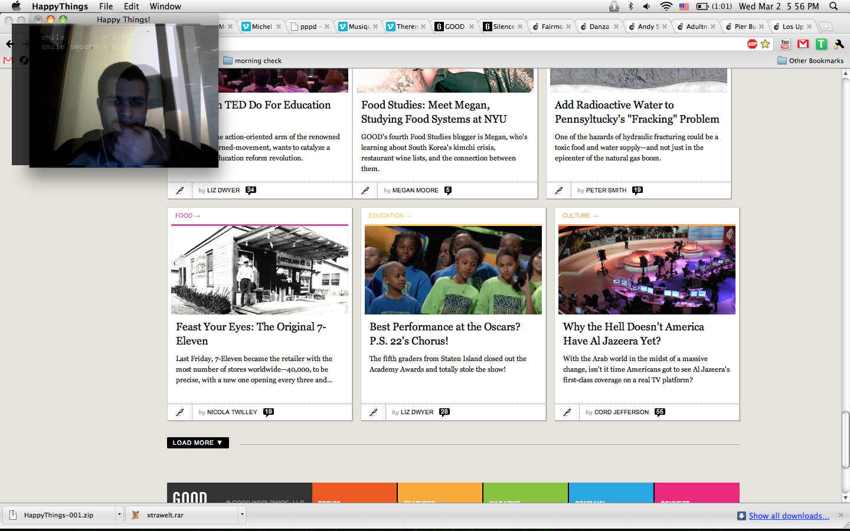Click the green T extension icon
The height and width of the screenshot is (531, 850).
point(821,44)
